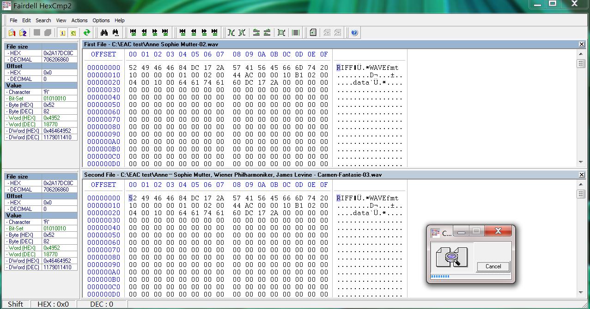Close the comparison progress dialog
Screen dimensions: 590x309
(x=498, y=231)
